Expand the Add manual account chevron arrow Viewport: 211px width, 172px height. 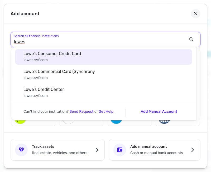(193, 150)
